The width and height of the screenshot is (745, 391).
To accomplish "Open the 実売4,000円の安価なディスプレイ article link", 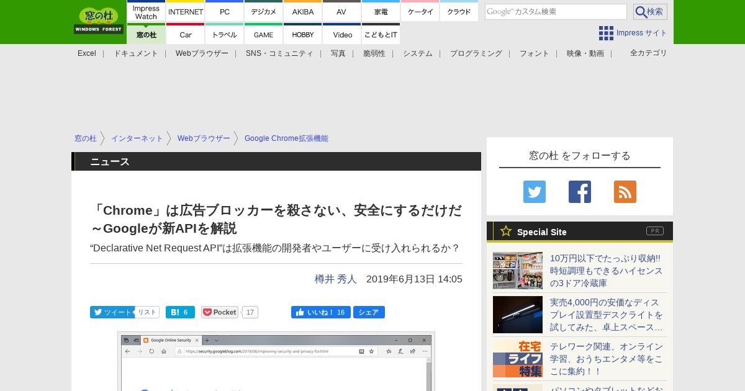I will [607, 315].
